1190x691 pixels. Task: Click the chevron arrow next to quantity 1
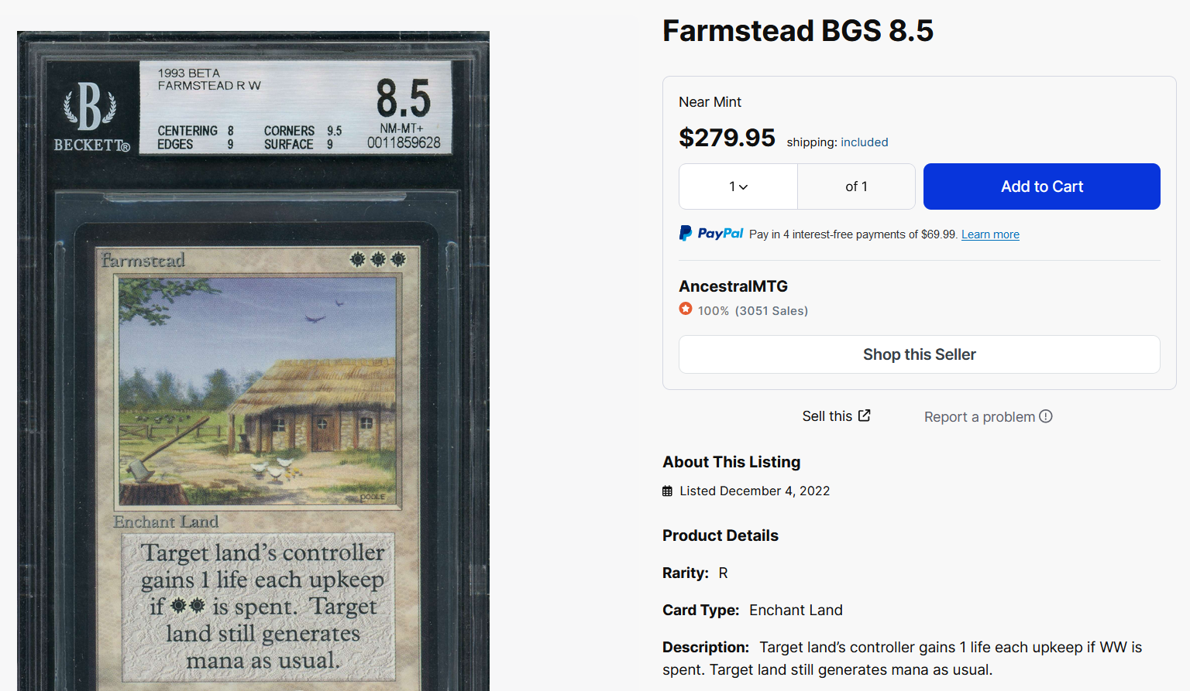click(x=745, y=186)
